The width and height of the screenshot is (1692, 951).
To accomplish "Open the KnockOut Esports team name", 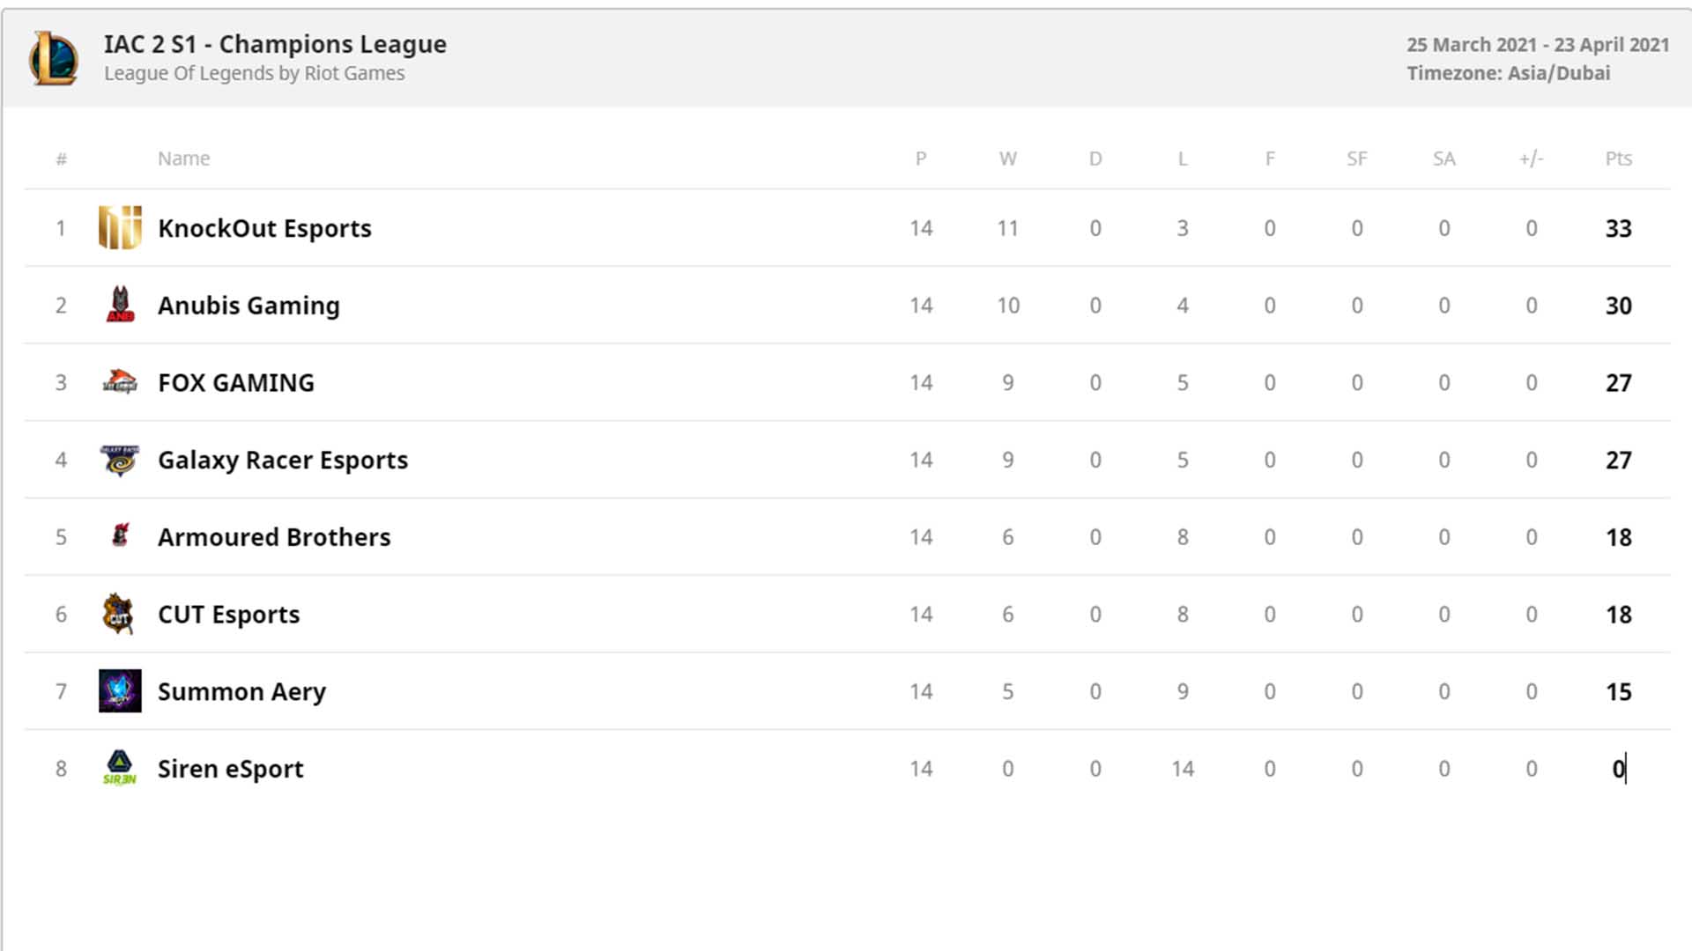I will coord(264,228).
